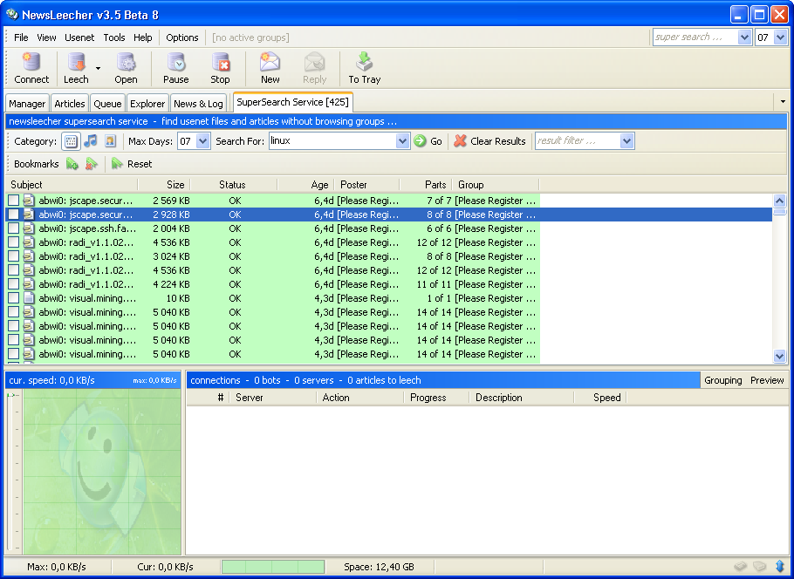The width and height of the screenshot is (794, 579).
Task: Click the remove bookmark icon
Action: (91, 163)
